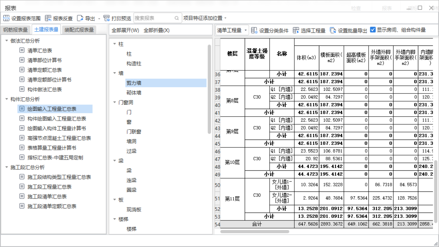Click the 设置分类条件 icon
The width and height of the screenshot is (439, 247).
pos(254,30)
